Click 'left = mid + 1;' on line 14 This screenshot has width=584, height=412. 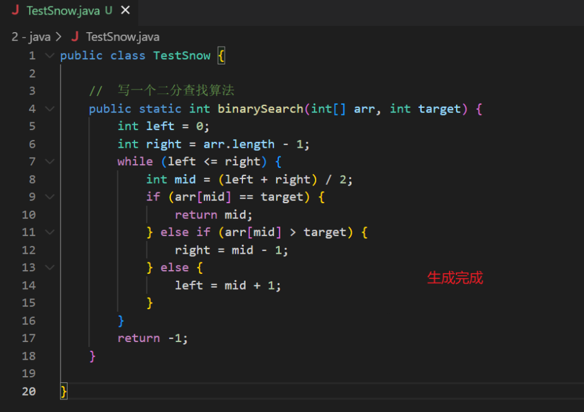coord(228,285)
